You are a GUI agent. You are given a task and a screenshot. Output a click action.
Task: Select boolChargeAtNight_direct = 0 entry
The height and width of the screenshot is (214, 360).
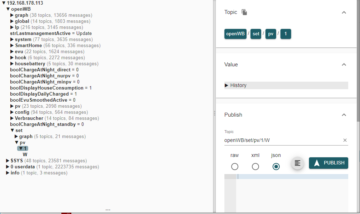(x=44, y=70)
